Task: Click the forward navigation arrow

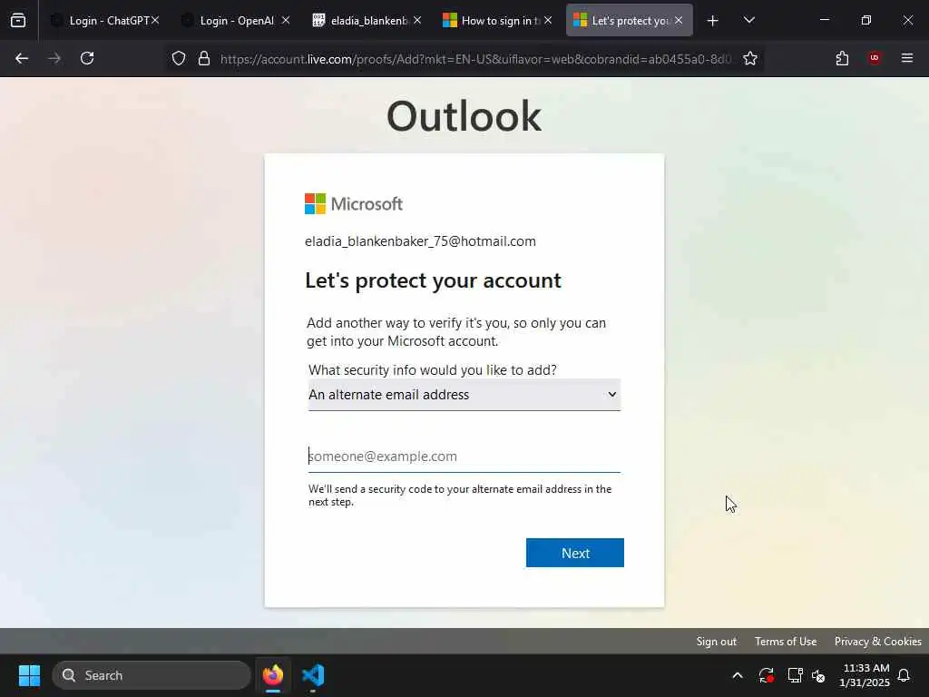Action: [54, 58]
